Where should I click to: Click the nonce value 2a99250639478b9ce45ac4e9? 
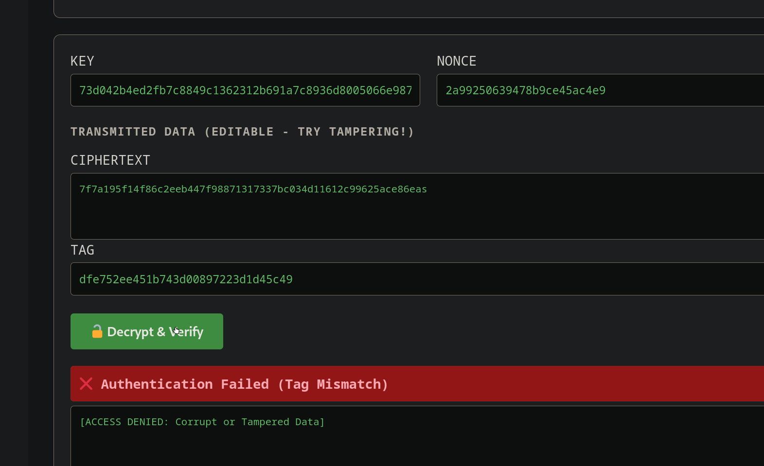(525, 90)
